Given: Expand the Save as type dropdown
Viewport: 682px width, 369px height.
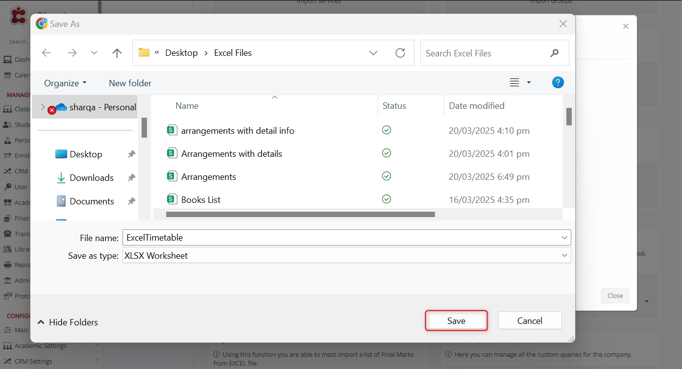Looking at the screenshot, I should [x=565, y=255].
